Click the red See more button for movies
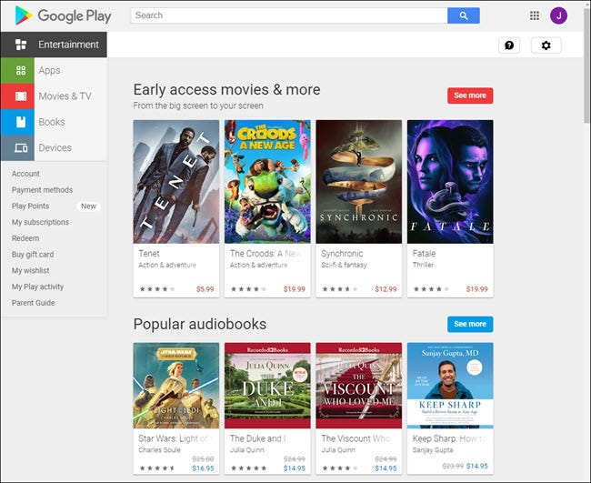The width and height of the screenshot is (591, 483). (470, 96)
